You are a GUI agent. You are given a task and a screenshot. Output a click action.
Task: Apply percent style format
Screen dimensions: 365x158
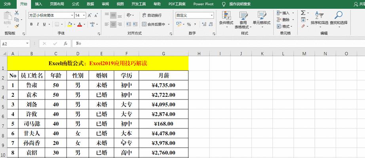[189, 24]
